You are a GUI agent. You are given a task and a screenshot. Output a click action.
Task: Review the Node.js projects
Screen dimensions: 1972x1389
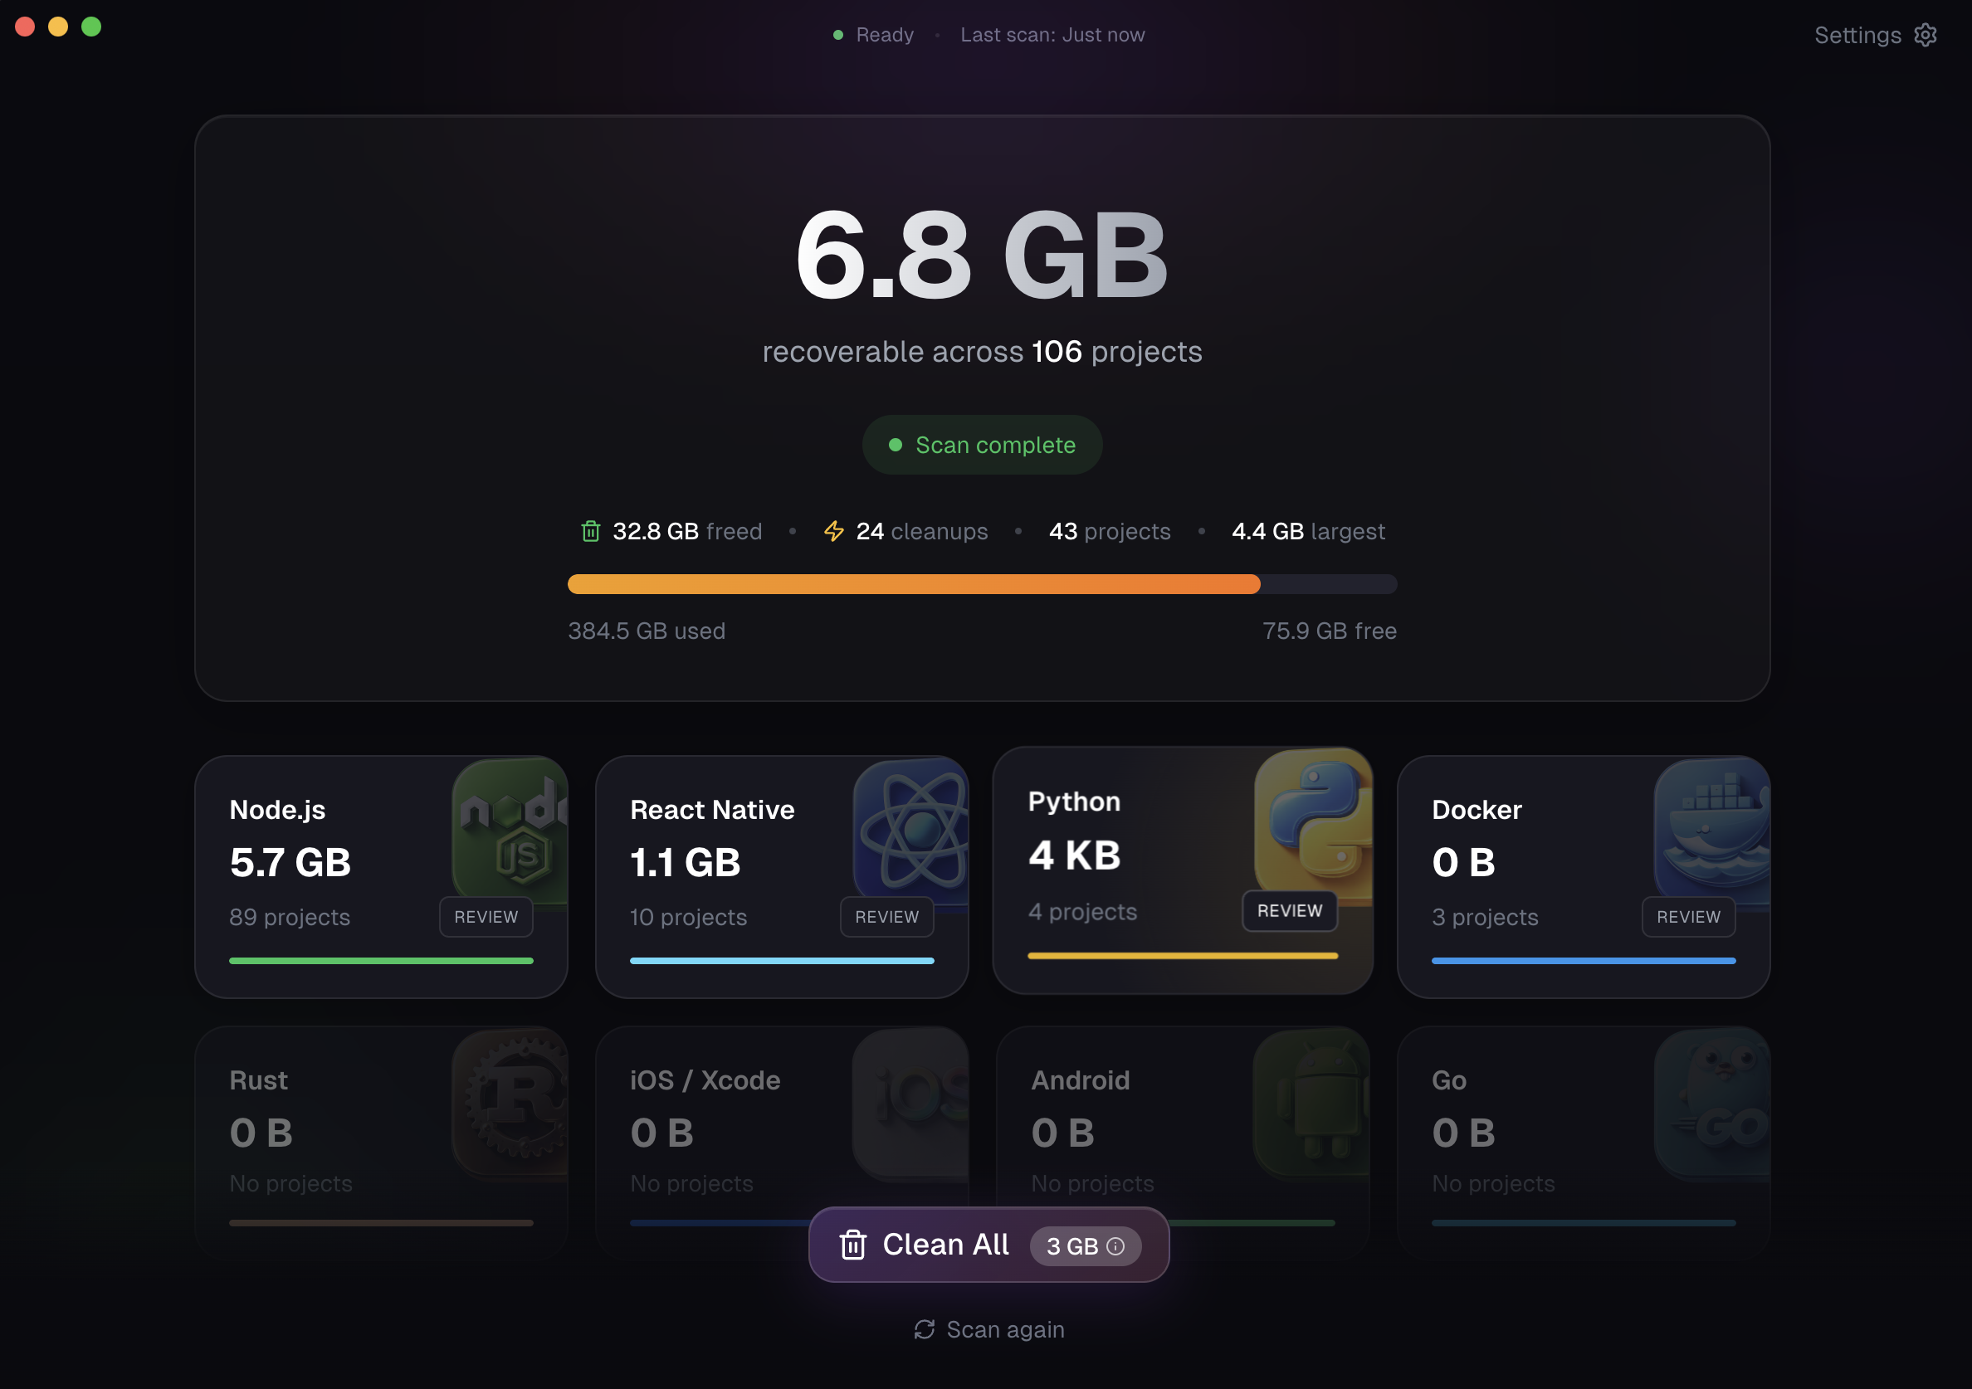click(x=486, y=917)
